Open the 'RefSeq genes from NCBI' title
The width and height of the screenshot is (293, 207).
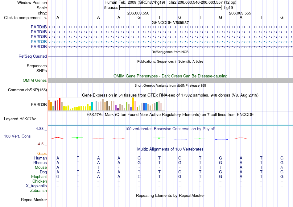coord(170,52)
